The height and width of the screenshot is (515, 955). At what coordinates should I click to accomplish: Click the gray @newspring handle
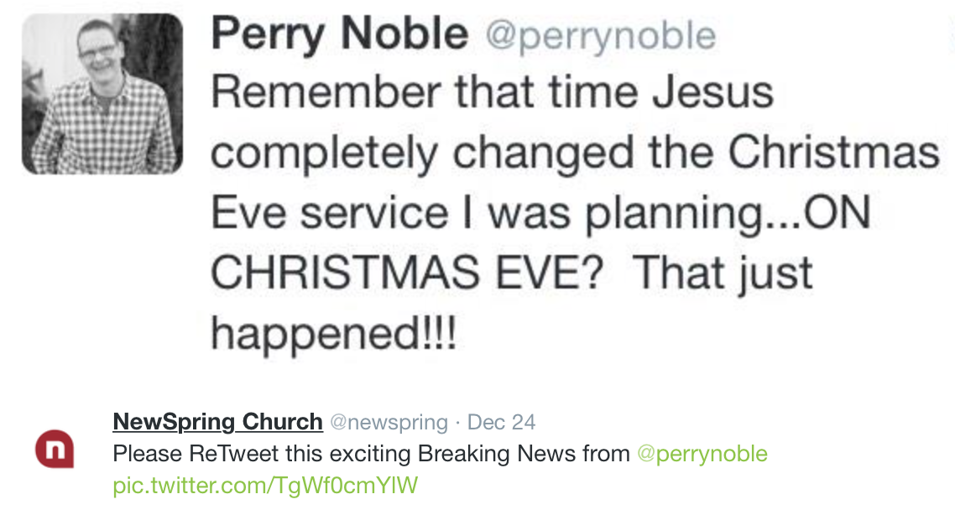(389, 422)
